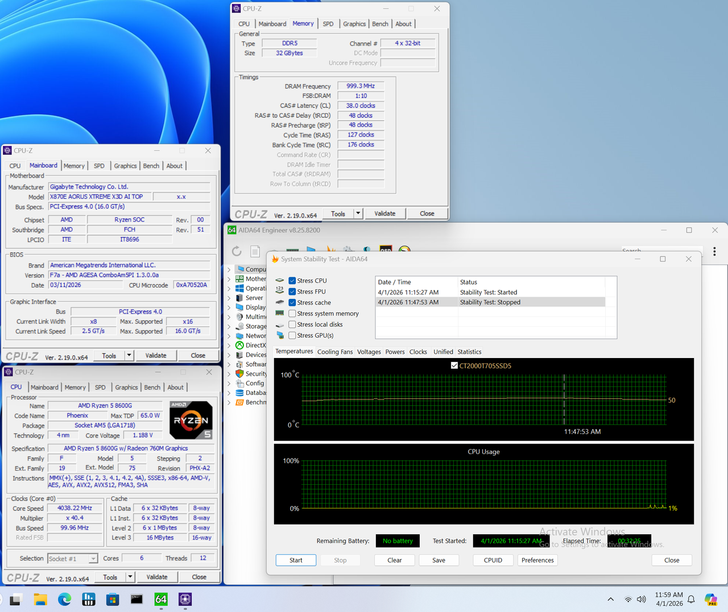The height and width of the screenshot is (612, 728).
Task: Click the Save button in stability test
Action: (x=439, y=560)
